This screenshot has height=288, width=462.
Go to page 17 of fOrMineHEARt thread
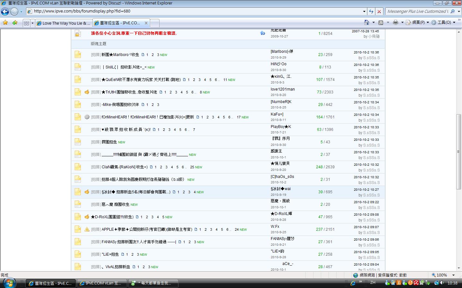click(238, 117)
